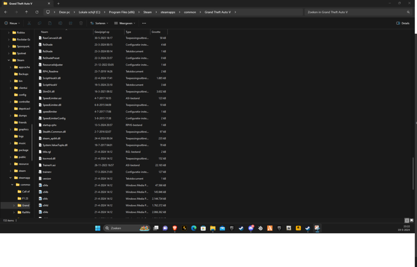Image resolution: width=417 pixels, height=267 pixels.
Task: Switch to details view using the bottom-right toggle
Action: coord(407,220)
